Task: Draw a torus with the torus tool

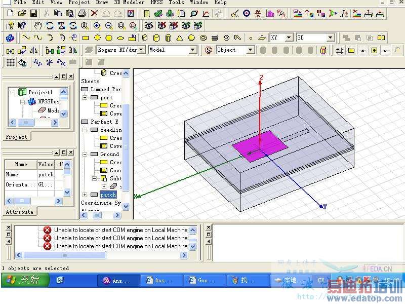Action: coord(204,38)
